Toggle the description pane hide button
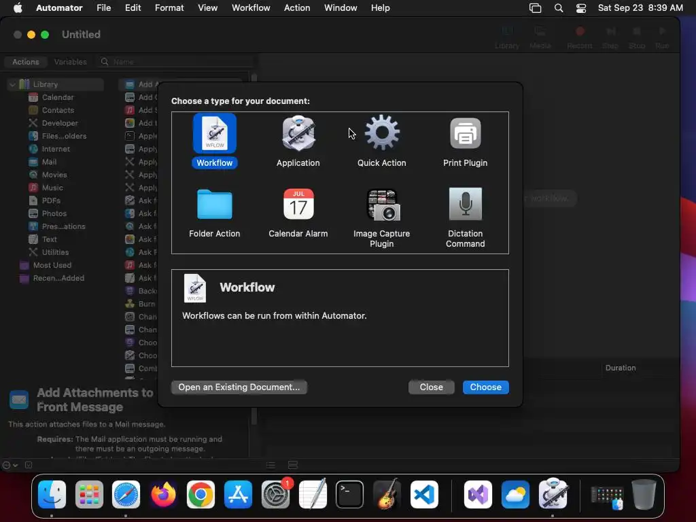This screenshot has height=522, width=696. coord(29,465)
